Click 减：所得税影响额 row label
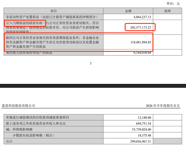The height and width of the screenshot is (146, 186). click(x=19, y=129)
